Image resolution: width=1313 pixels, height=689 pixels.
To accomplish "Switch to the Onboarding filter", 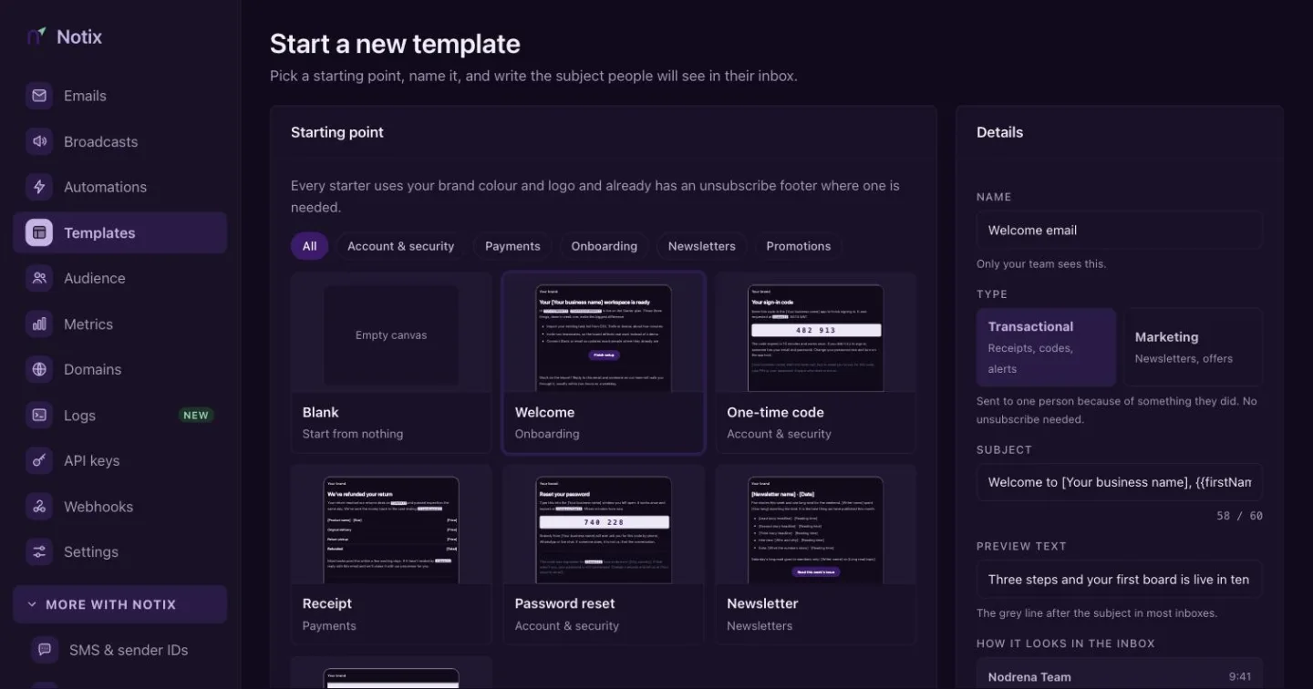I will (x=605, y=246).
